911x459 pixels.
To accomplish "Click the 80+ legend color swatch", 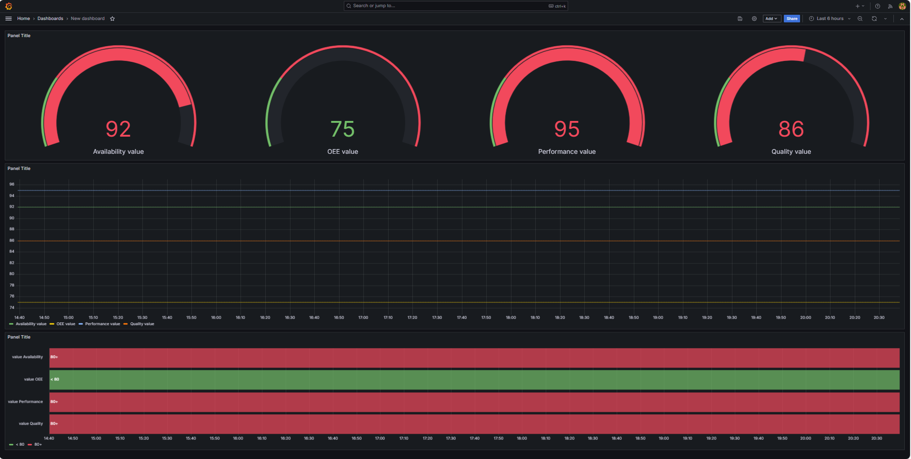I will tap(30, 445).
